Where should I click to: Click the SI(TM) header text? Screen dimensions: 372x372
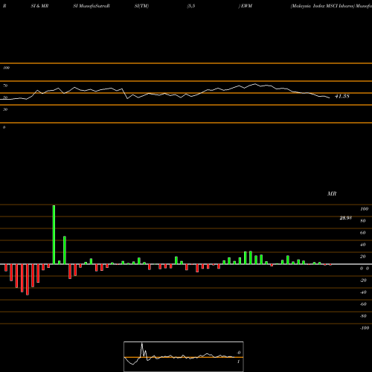[x=141, y=6]
